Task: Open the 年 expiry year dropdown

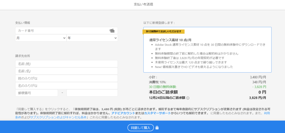Action: point(92,38)
